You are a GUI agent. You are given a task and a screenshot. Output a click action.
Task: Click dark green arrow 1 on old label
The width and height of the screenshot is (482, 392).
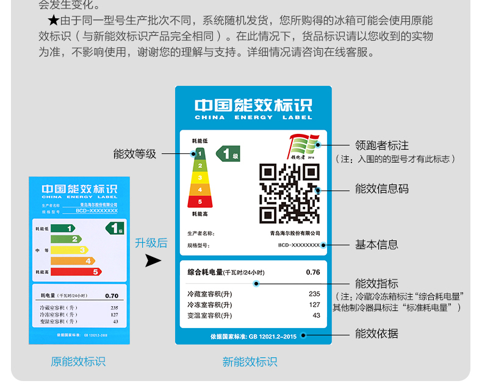[x=63, y=228]
